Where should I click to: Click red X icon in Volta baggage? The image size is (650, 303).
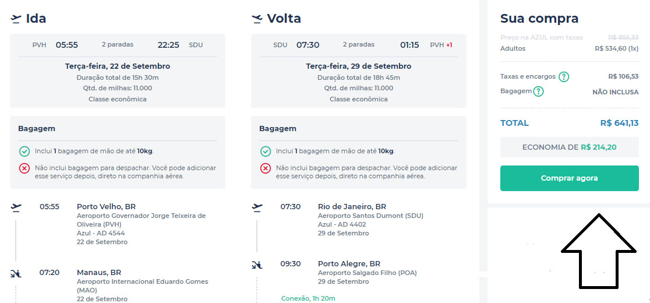(266, 168)
